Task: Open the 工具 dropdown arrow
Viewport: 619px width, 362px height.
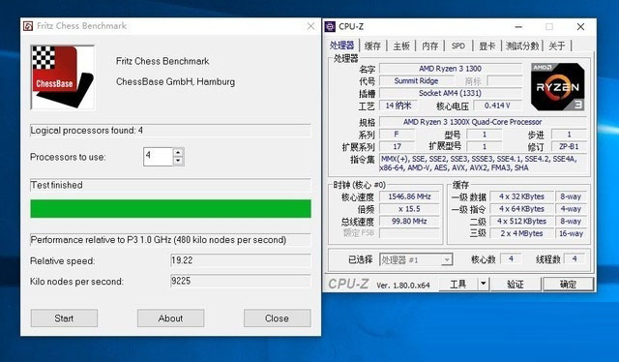Action: point(484,285)
